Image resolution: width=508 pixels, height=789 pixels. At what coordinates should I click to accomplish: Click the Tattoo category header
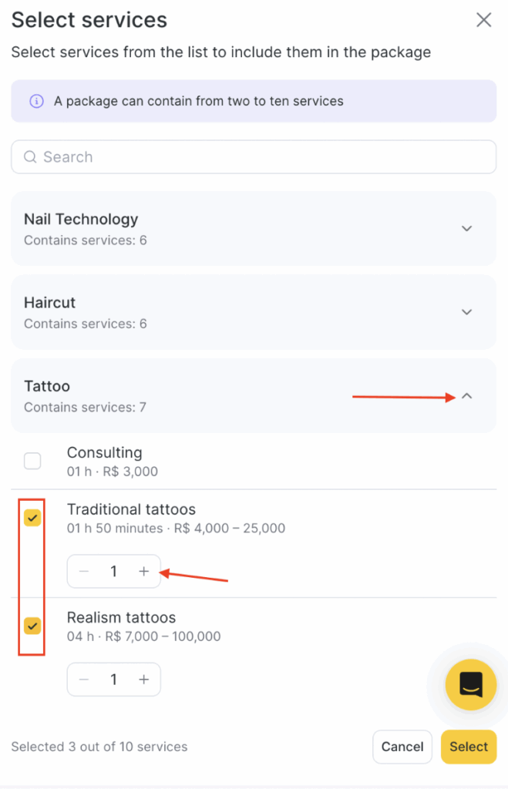(254, 395)
